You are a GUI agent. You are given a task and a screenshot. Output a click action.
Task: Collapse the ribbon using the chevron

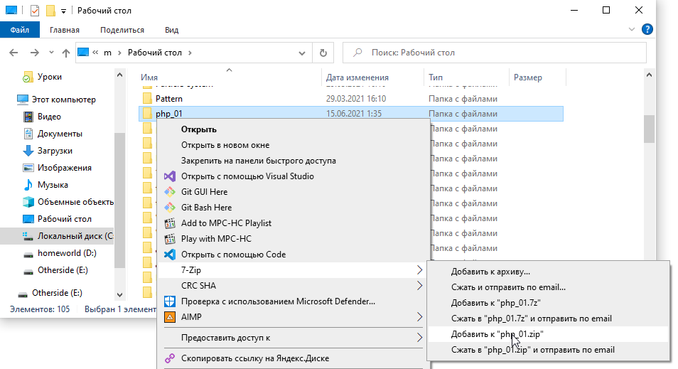tap(633, 30)
